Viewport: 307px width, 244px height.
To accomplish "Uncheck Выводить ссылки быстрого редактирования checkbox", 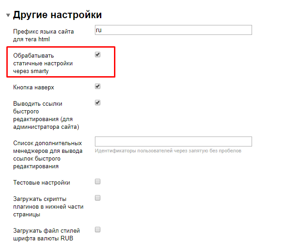I will pyautogui.click(x=98, y=102).
